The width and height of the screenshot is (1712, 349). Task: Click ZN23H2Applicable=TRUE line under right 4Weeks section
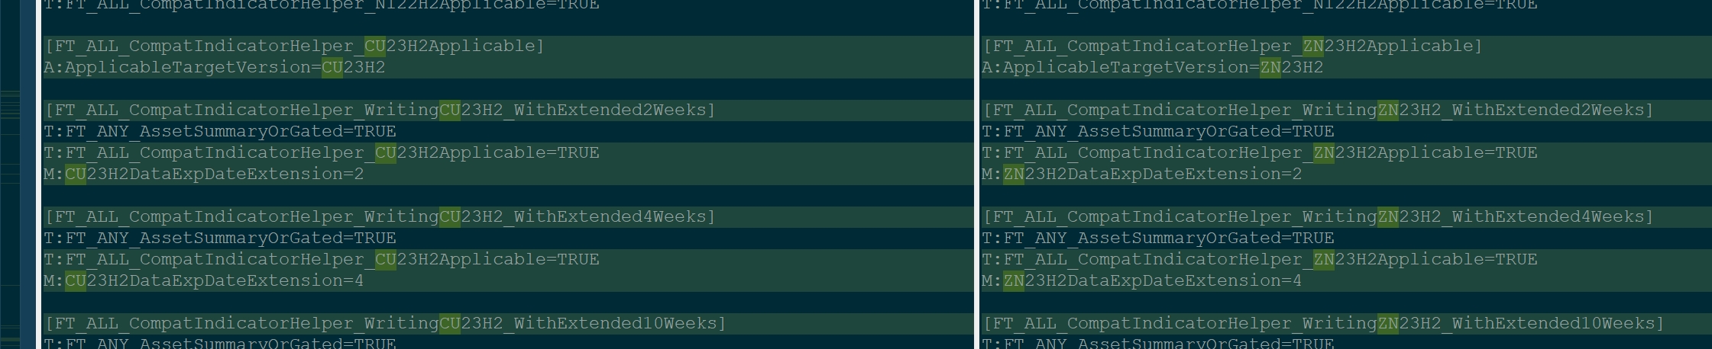[x=1259, y=260]
